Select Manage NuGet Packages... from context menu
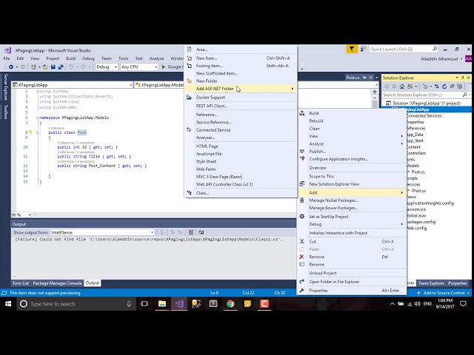474x355 pixels. pyautogui.click(x=352, y=200)
